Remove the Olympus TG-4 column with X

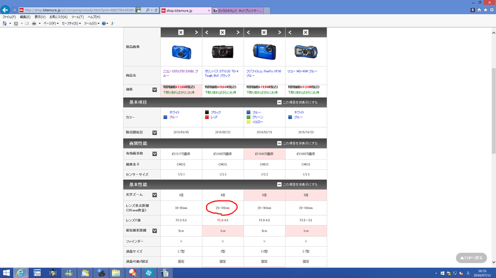click(223, 32)
